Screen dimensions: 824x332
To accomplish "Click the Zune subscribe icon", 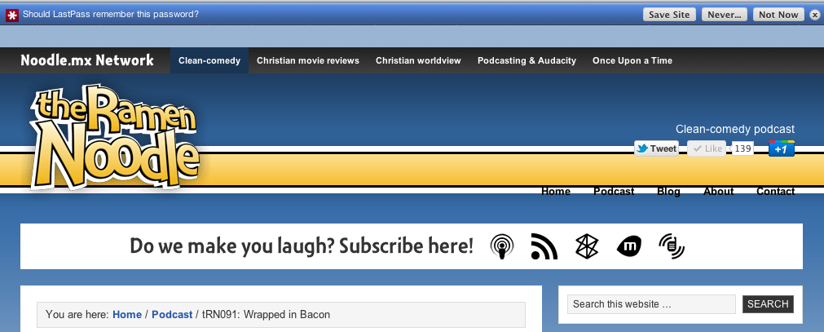I will [587, 246].
